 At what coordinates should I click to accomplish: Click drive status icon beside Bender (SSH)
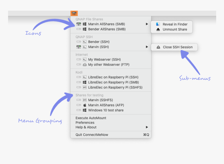pyautogui.click(x=79, y=42)
